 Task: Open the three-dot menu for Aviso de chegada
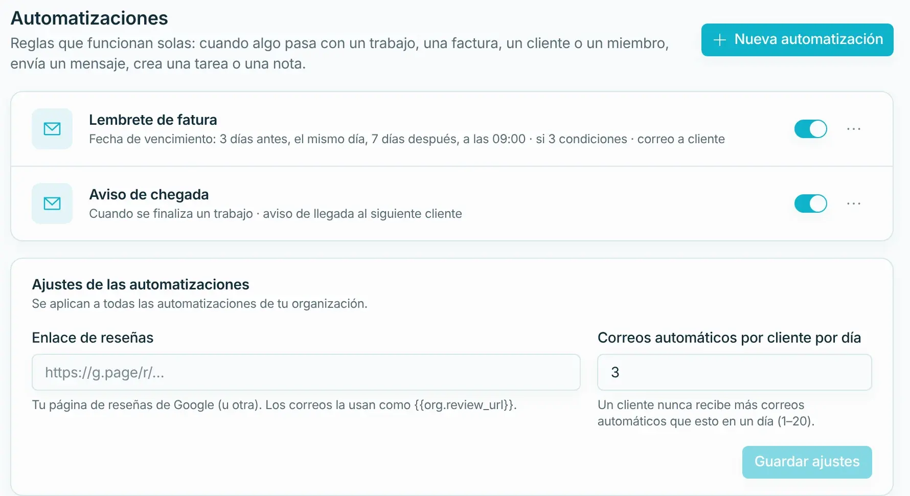(853, 204)
